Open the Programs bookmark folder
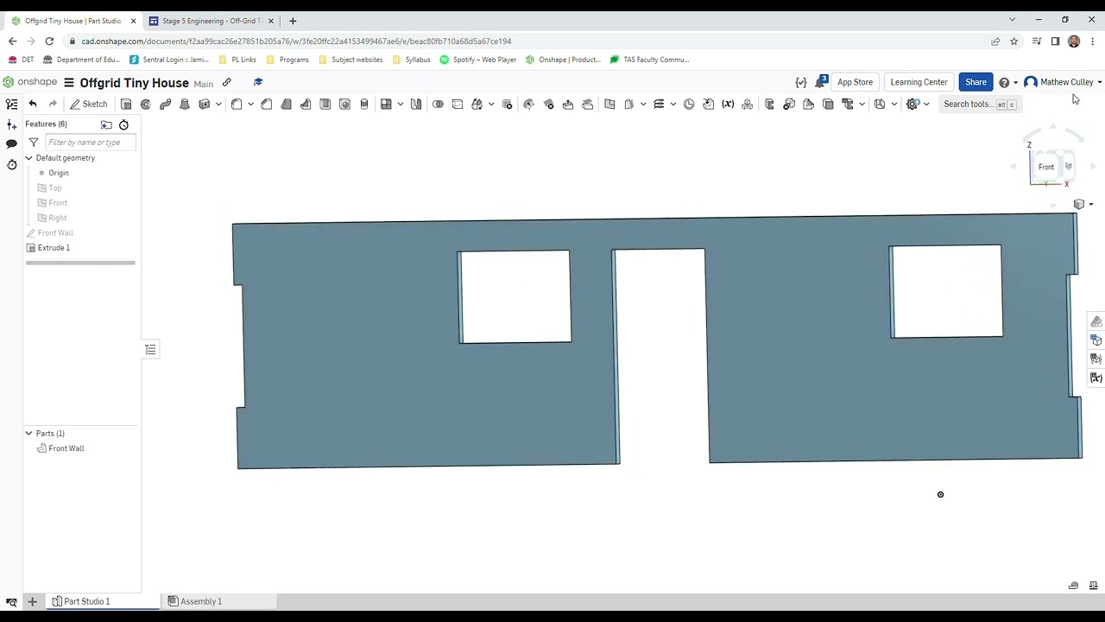The height and width of the screenshot is (622, 1105). 287,60
